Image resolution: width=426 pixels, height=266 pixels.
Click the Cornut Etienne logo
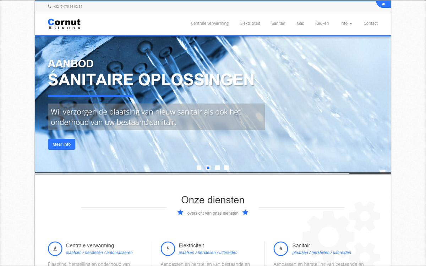pyautogui.click(x=64, y=23)
